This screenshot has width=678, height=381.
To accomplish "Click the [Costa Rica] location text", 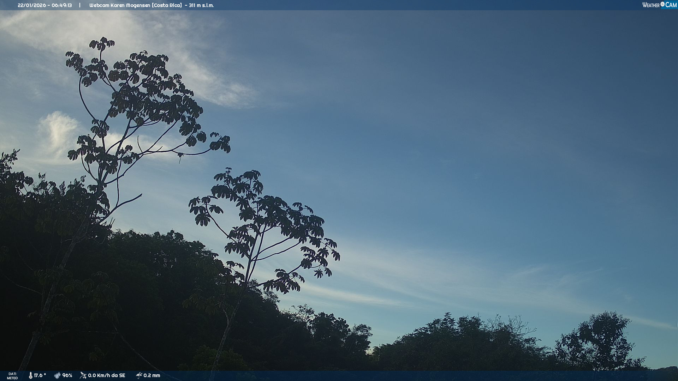I will (167, 5).
